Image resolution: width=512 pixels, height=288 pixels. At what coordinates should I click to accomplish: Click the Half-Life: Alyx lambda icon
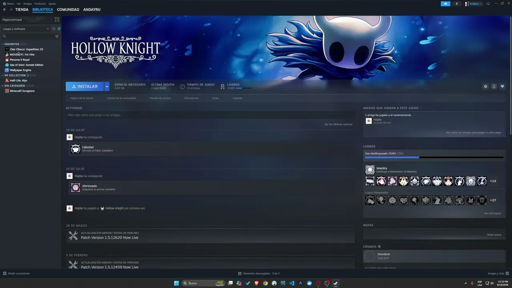point(7,80)
